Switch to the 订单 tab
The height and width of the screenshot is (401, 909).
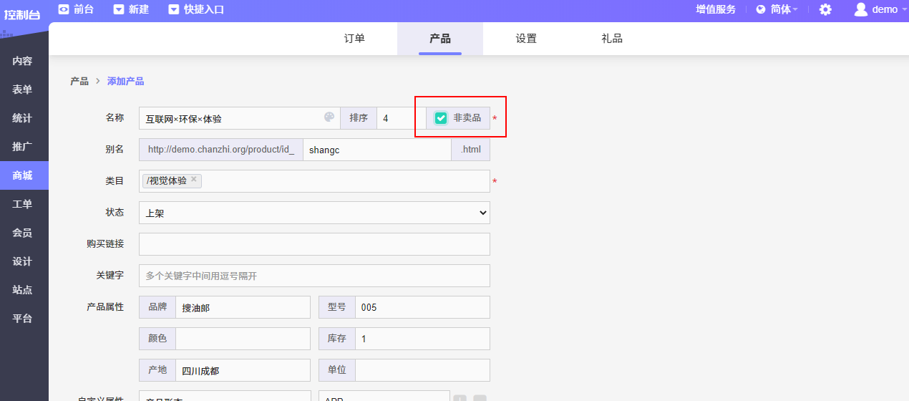click(x=354, y=39)
